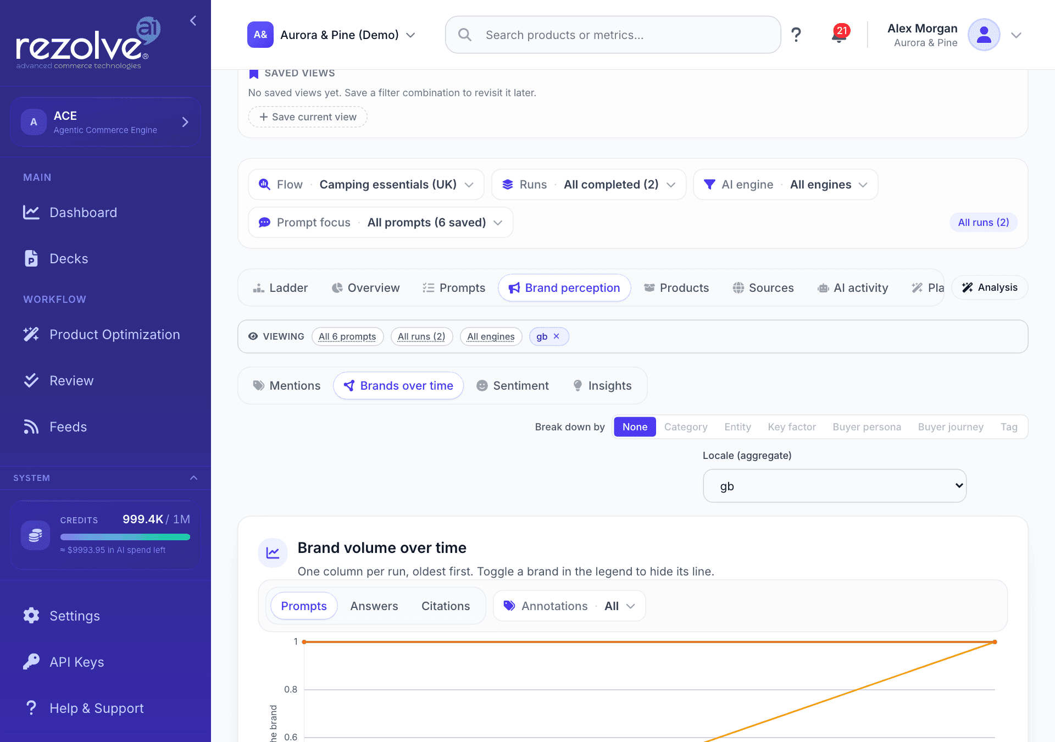The image size is (1055, 742).
Task: Break down by Key factor
Action: tap(791, 427)
